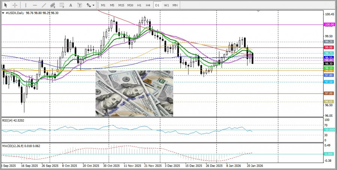Click the arrows objects tool icon
The height and width of the screenshot is (170, 337).
[x=89, y=5]
